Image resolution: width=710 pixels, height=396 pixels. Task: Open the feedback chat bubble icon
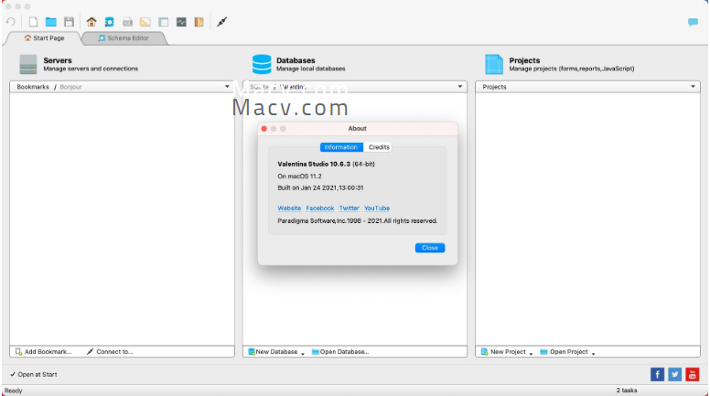point(693,22)
